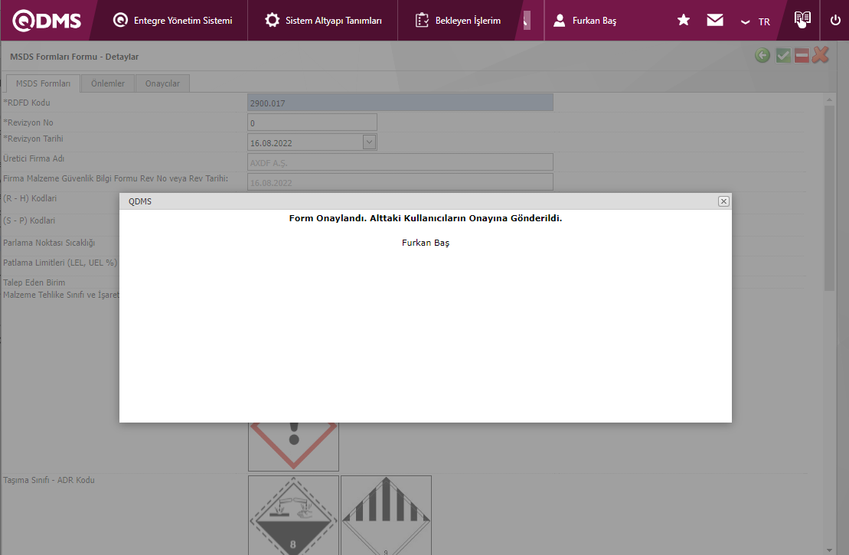Click the green back arrow icon
Viewport: 849px width, 555px height.
(x=762, y=55)
